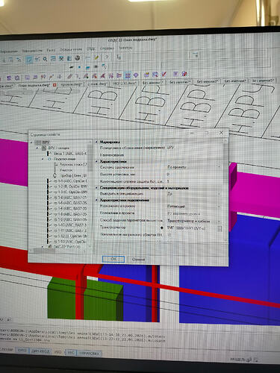Click the magnifier zoom icon in top toolbar

click(x=45, y=59)
